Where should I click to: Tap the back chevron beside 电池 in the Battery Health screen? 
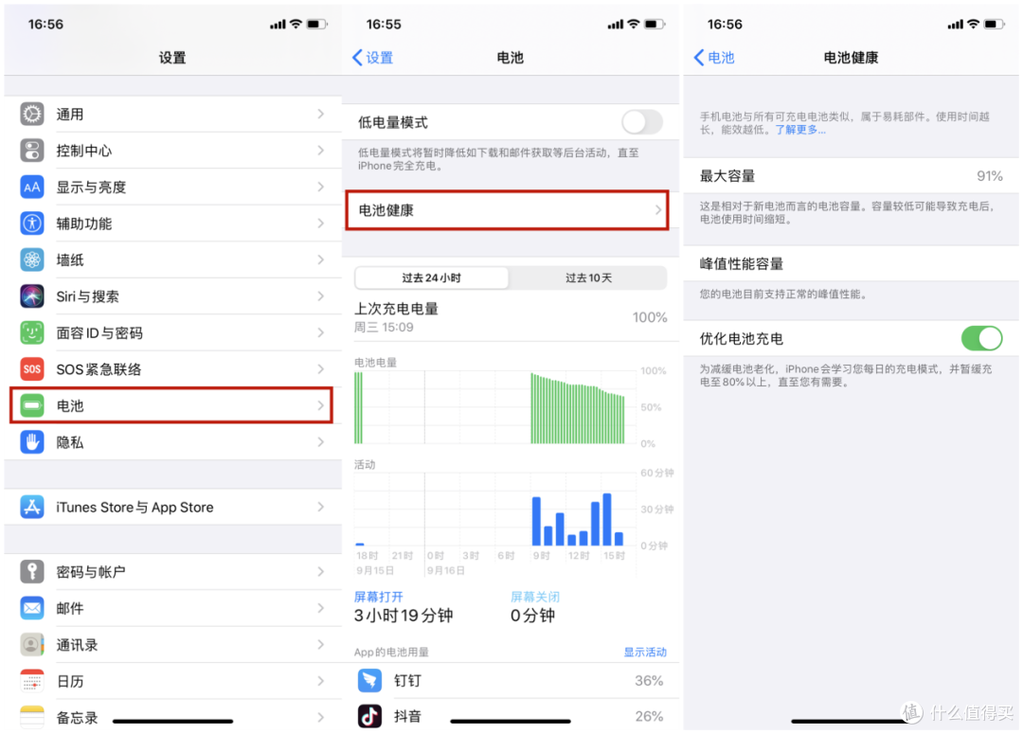tap(699, 58)
